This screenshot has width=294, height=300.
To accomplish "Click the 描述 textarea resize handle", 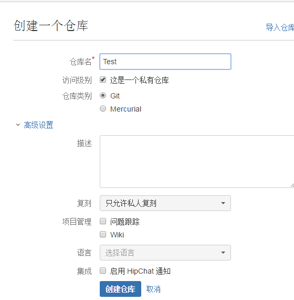I will tap(292, 185).
